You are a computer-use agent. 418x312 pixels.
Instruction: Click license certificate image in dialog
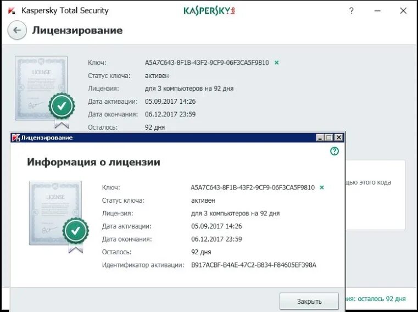point(59,217)
